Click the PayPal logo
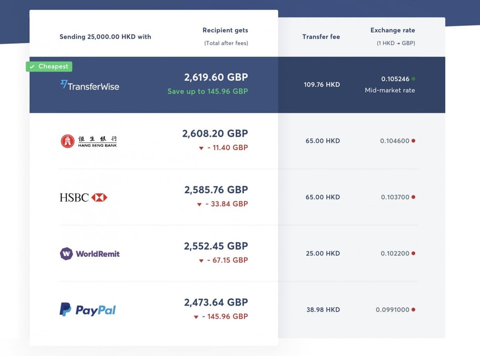 coord(87,309)
